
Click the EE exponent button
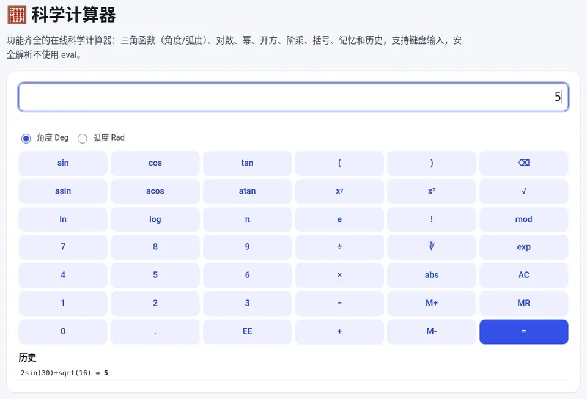pos(247,331)
